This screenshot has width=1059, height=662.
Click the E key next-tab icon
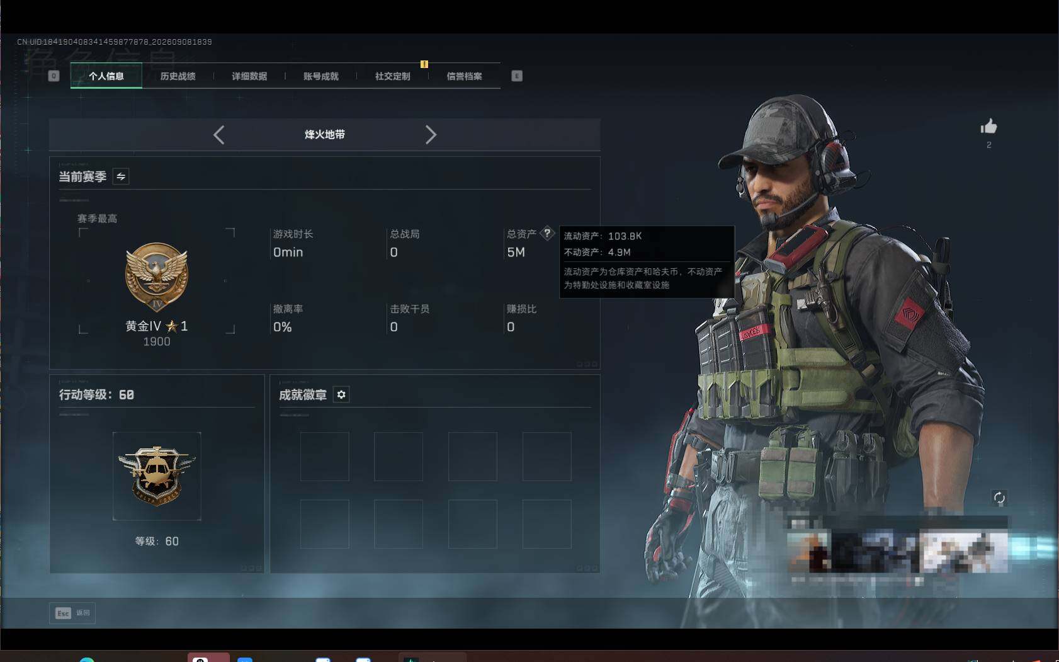coord(517,76)
